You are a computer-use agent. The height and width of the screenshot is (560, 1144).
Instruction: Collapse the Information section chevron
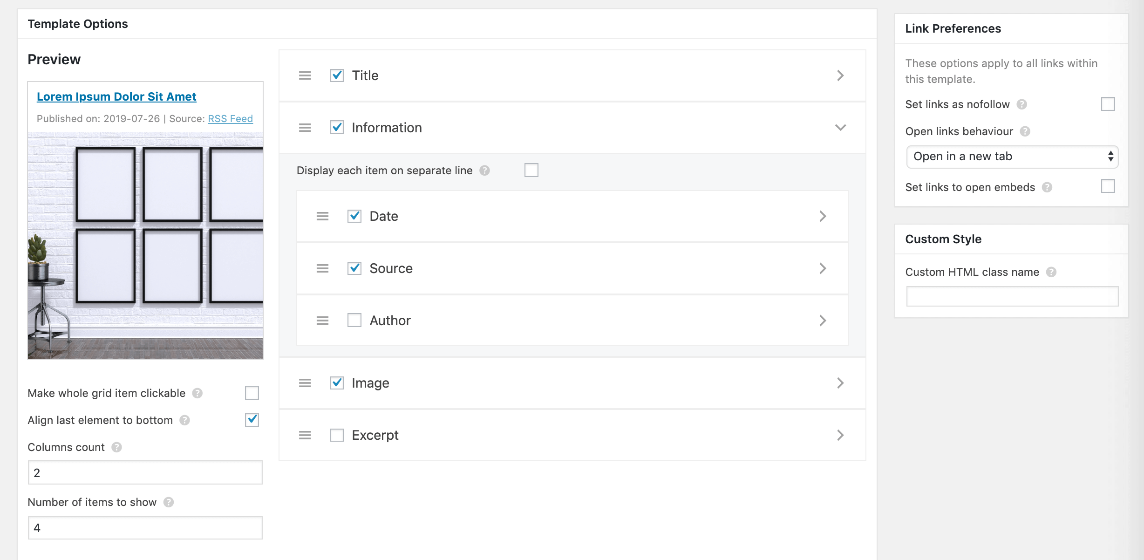(x=840, y=128)
